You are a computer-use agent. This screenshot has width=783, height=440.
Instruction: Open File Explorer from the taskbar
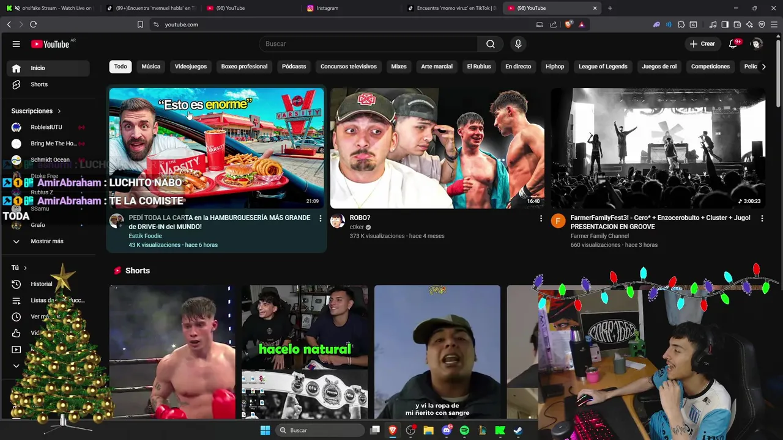(x=428, y=430)
